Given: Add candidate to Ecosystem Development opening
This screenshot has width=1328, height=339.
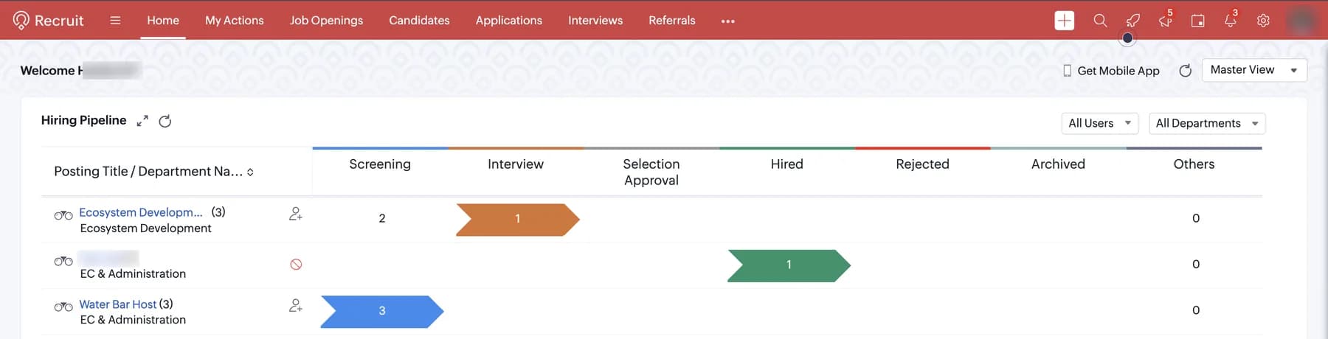Looking at the screenshot, I should 296,214.
